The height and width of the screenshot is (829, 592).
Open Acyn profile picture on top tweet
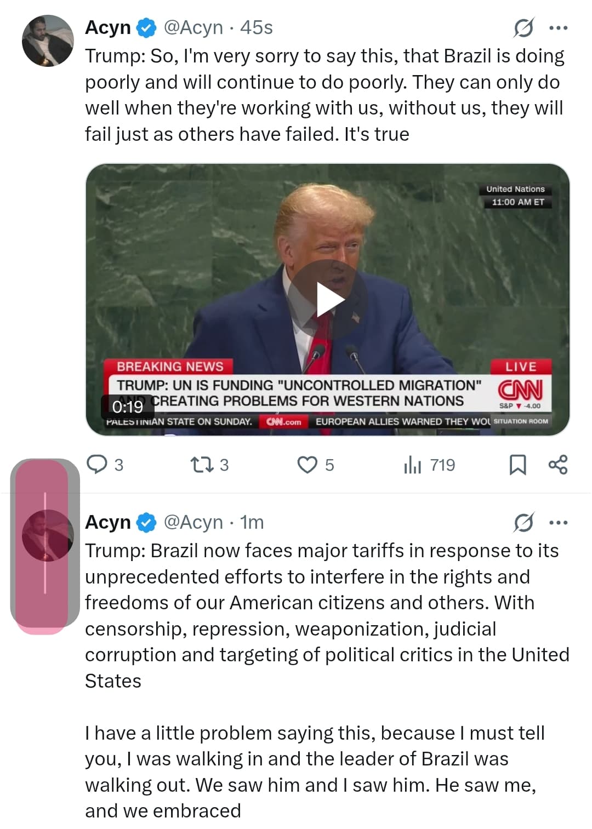point(48,41)
